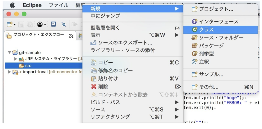This screenshot has height=129, width=262.
Task: Expand JRE システム・ライブラリー node
Action: click(x=16, y=59)
